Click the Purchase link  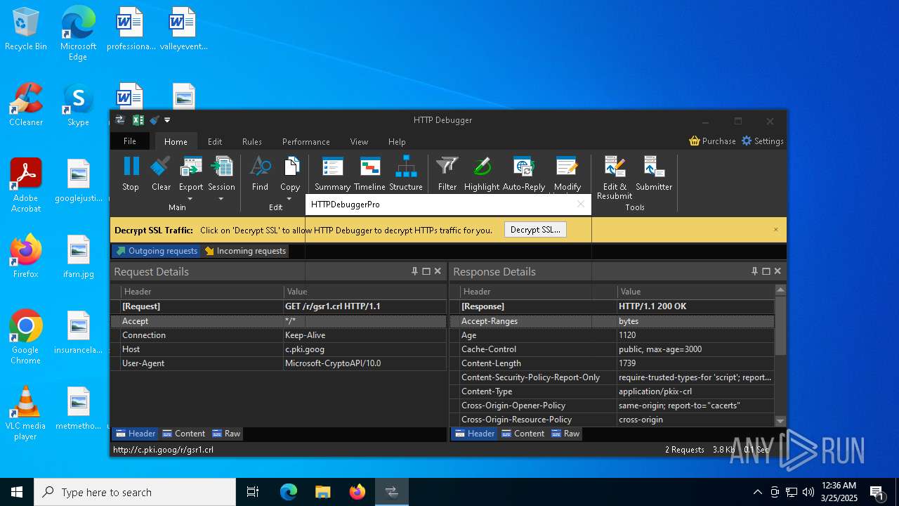tap(713, 141)
